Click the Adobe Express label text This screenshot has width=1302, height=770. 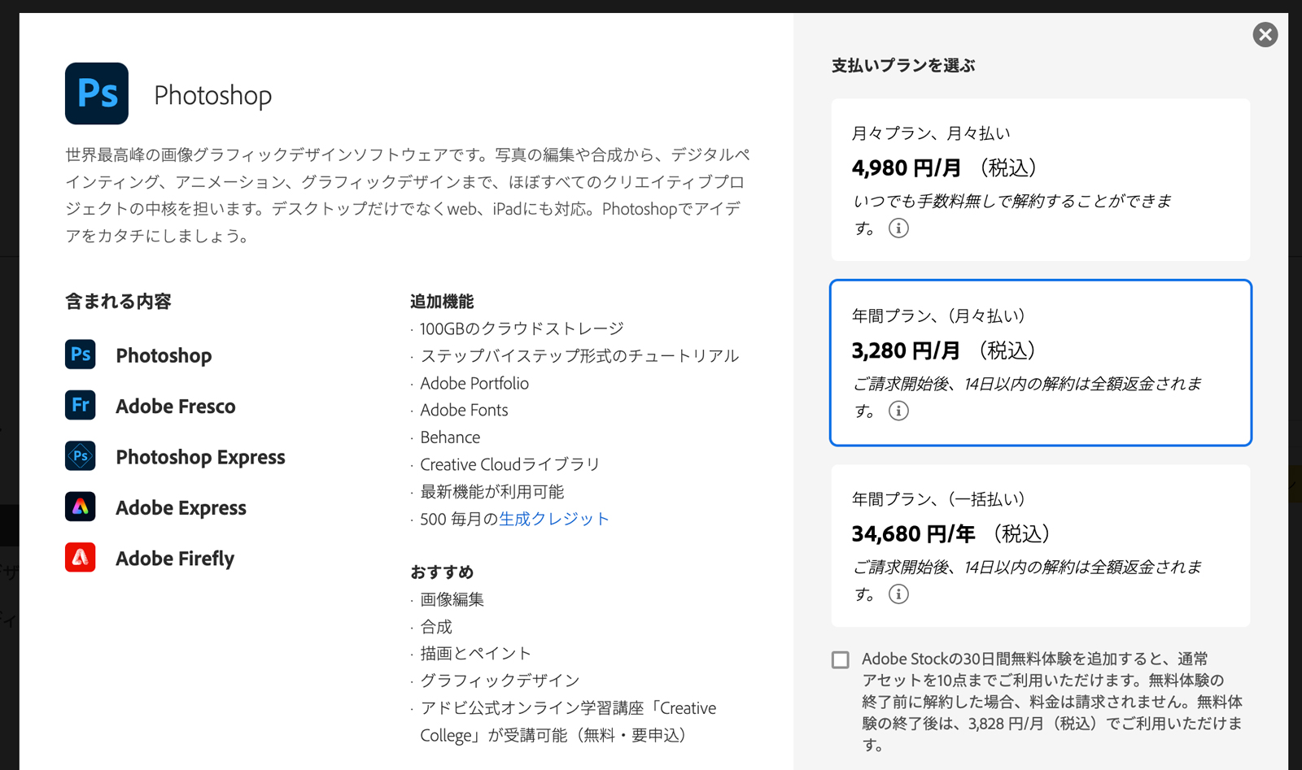click(181, 508)
